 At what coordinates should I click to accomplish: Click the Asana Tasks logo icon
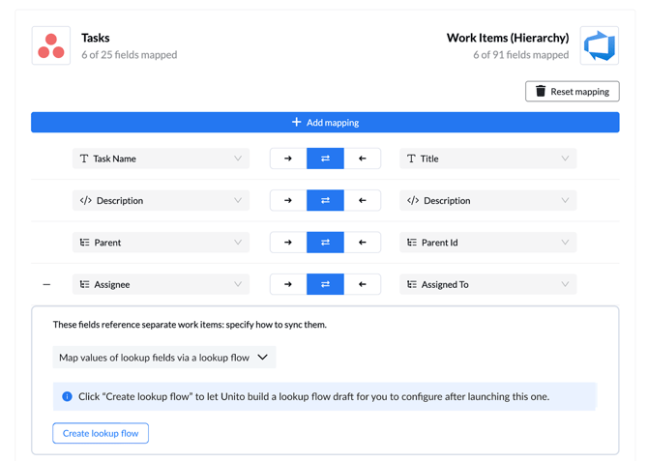[x=51, y=45]
